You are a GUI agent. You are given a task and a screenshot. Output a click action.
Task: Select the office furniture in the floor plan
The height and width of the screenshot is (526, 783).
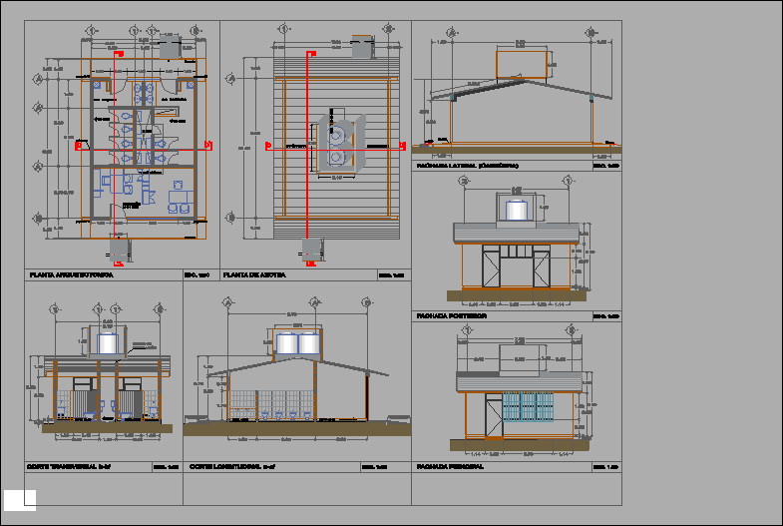click(178, 192)
